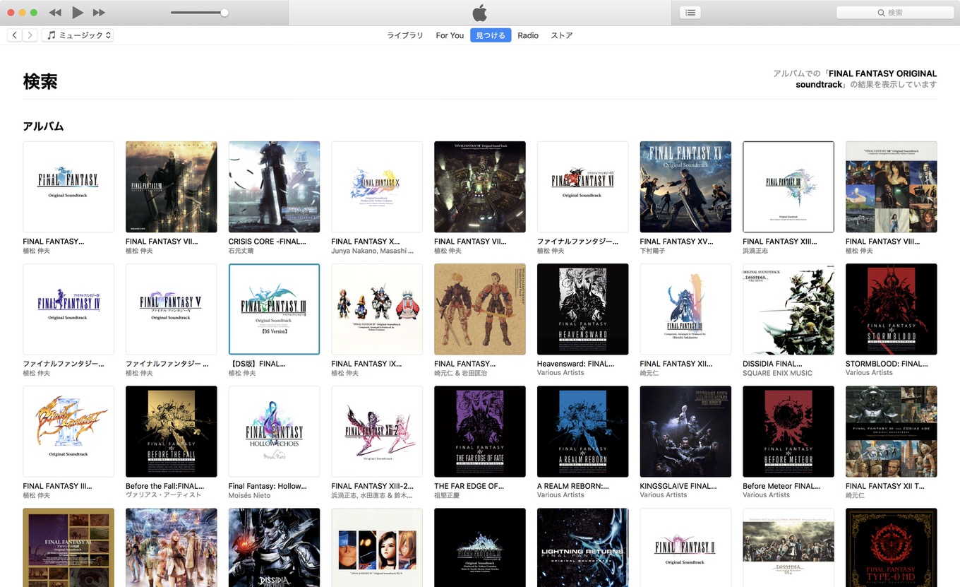
Task: Open the LIGHTNING RETURNS album cover
Action: coord(583,547)
